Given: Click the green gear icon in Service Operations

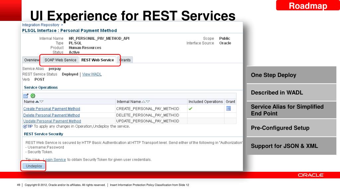Looking at the screenshot, I should [x=33, y=96].
